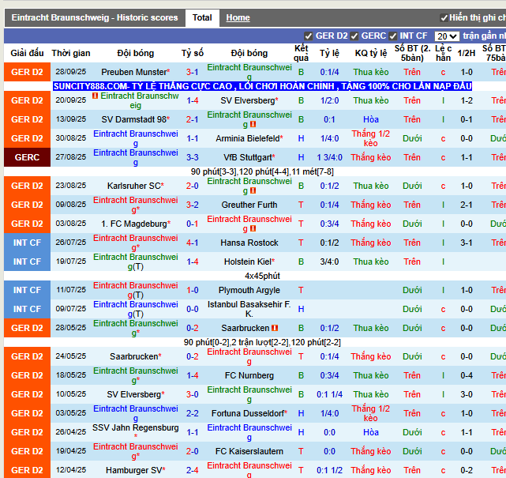Click the red card icon in Magdeburg row
Image resolution: width=506 pixels, height=478 pixels.
pos(253,228)
